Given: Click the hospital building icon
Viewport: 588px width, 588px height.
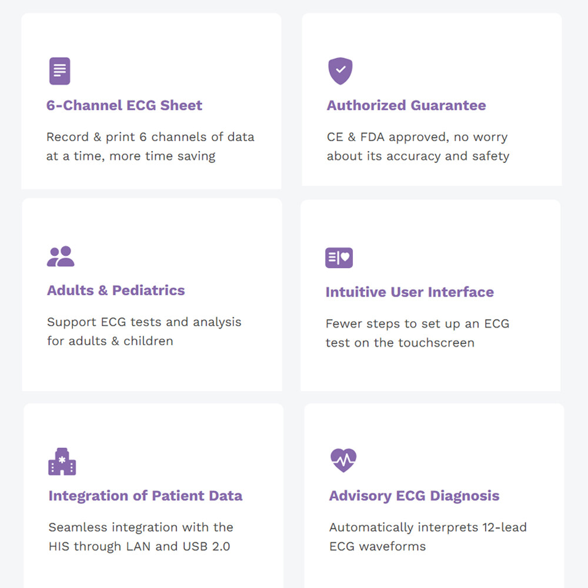Looking at the screenshot, I should [x=62, y=462].
